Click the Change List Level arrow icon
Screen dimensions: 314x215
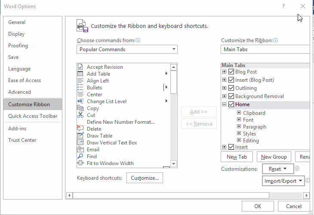80,101
